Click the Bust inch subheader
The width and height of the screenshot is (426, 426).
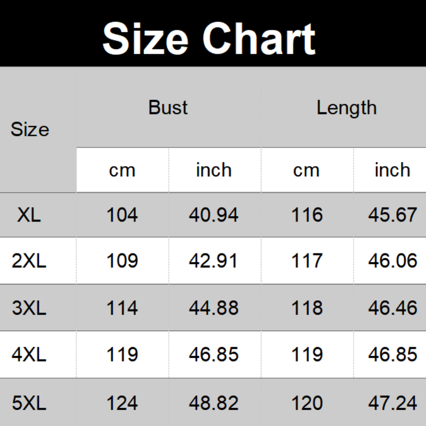click(x=214, y=170)
